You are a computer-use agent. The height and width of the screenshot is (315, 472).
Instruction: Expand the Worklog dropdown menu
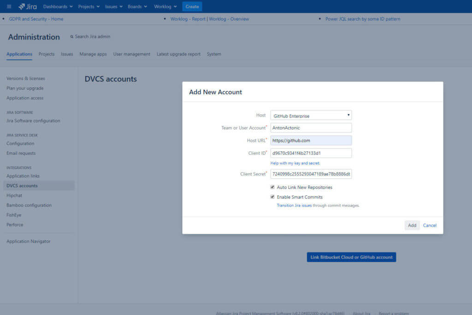click(165, 6)
